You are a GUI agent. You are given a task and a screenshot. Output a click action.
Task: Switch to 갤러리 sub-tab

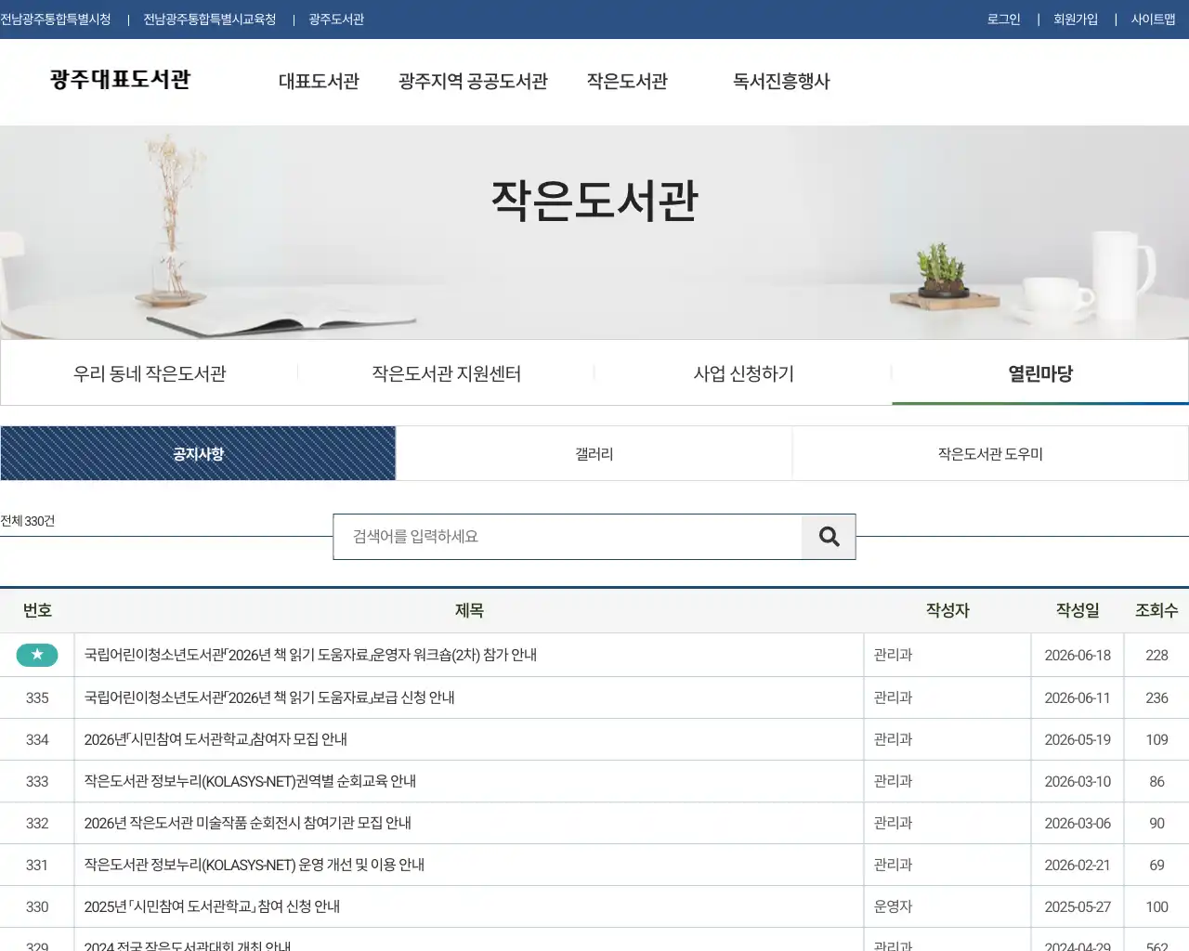594,454
